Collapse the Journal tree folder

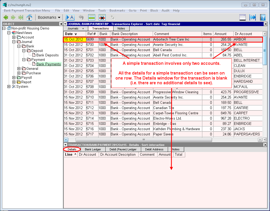tap(14, 42)
